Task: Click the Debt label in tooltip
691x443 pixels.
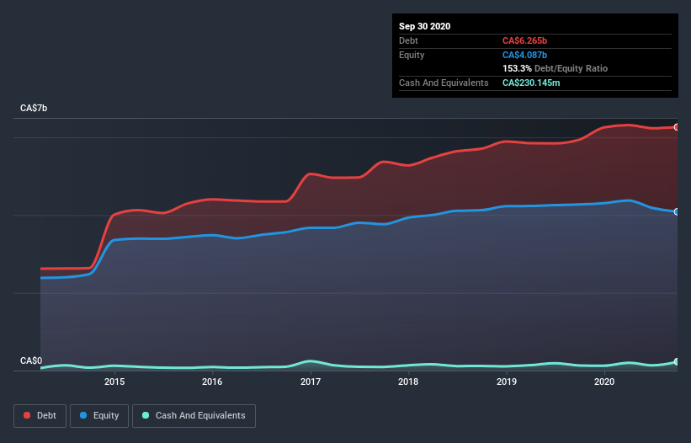Action: point(408,40)
